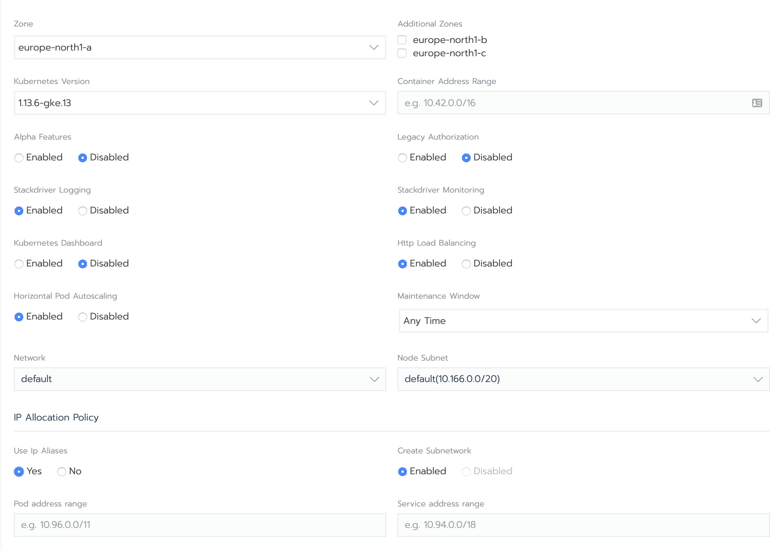Disable Stackdriver Logging

pyautogui.click(x=82, y=211)
